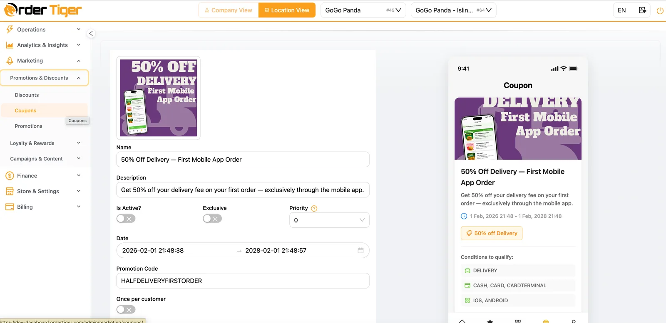666x323 pixels.
Task: Click the end date 2028-02-01 21:48:57
Action: tap(276, 251)
